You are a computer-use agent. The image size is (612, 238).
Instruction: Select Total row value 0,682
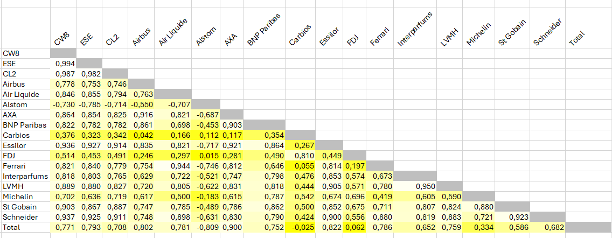click(547, 226)
